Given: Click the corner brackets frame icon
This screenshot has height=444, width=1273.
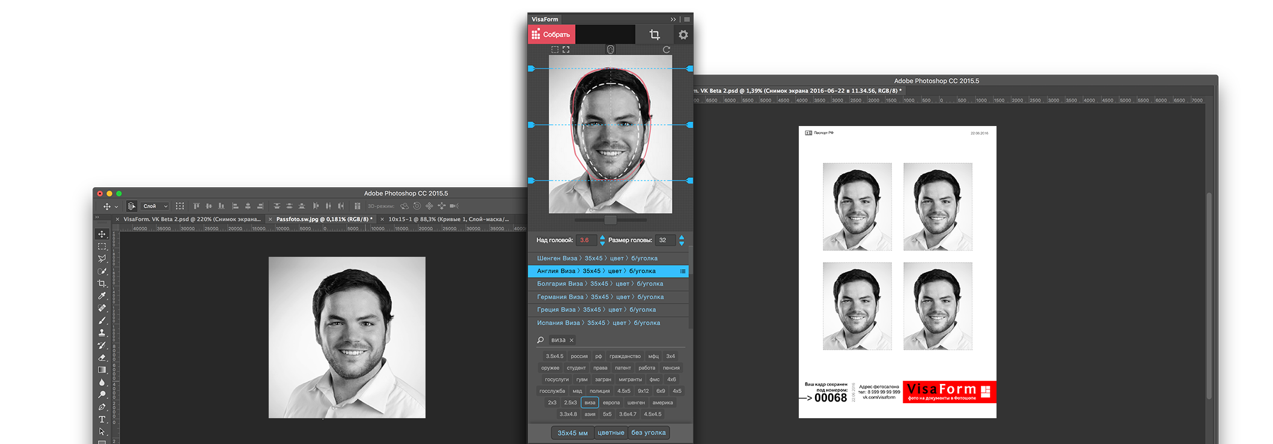Looking at the screenshot, I should 566,50.
